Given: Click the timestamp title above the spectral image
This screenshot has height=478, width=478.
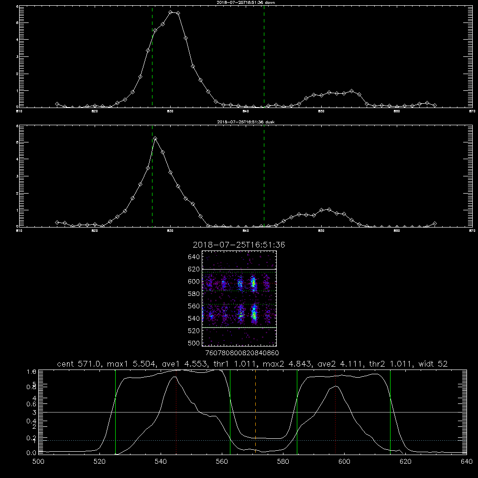Looking at the screenshot, I should [x=239, y=245].
